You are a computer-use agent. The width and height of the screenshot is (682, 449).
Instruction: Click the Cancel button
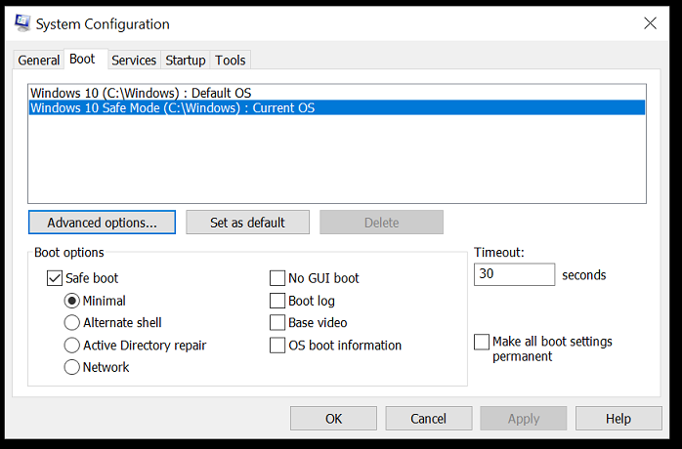428,418
